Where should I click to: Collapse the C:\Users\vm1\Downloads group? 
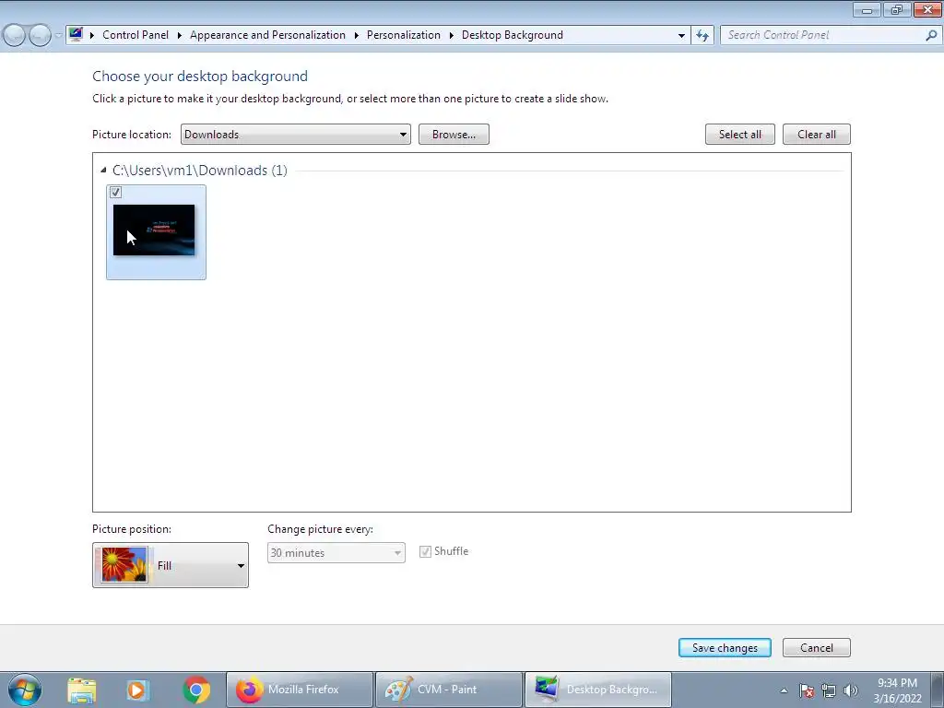(x=103, y=171)
